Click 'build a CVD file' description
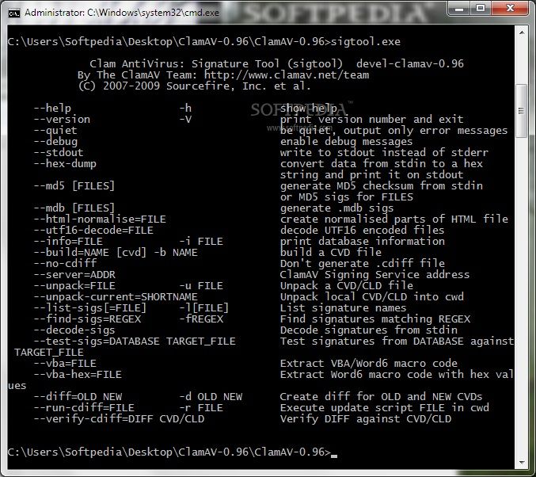 [331, 253]
